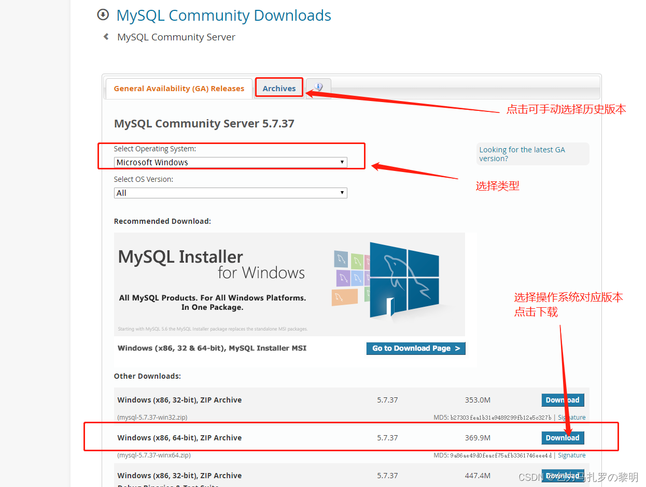Open the Select OS Version dropdown
The width and height of the screenshot is (646, 487).
point(230,193)
